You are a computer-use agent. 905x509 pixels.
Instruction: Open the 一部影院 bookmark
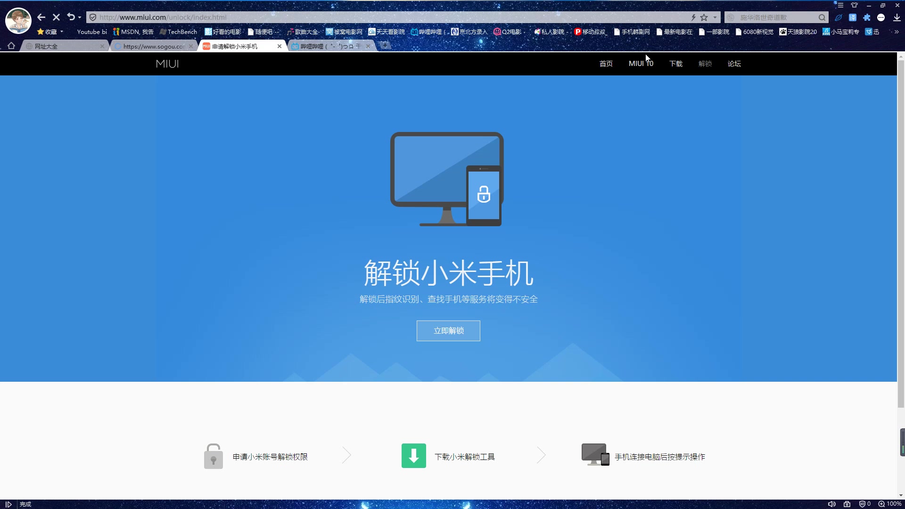coord(714,32)
